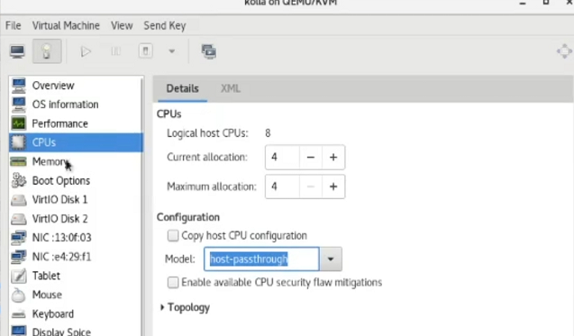Select the Display Spice monitor icon
Screen dimensions: 574x336
pos(18,331)
